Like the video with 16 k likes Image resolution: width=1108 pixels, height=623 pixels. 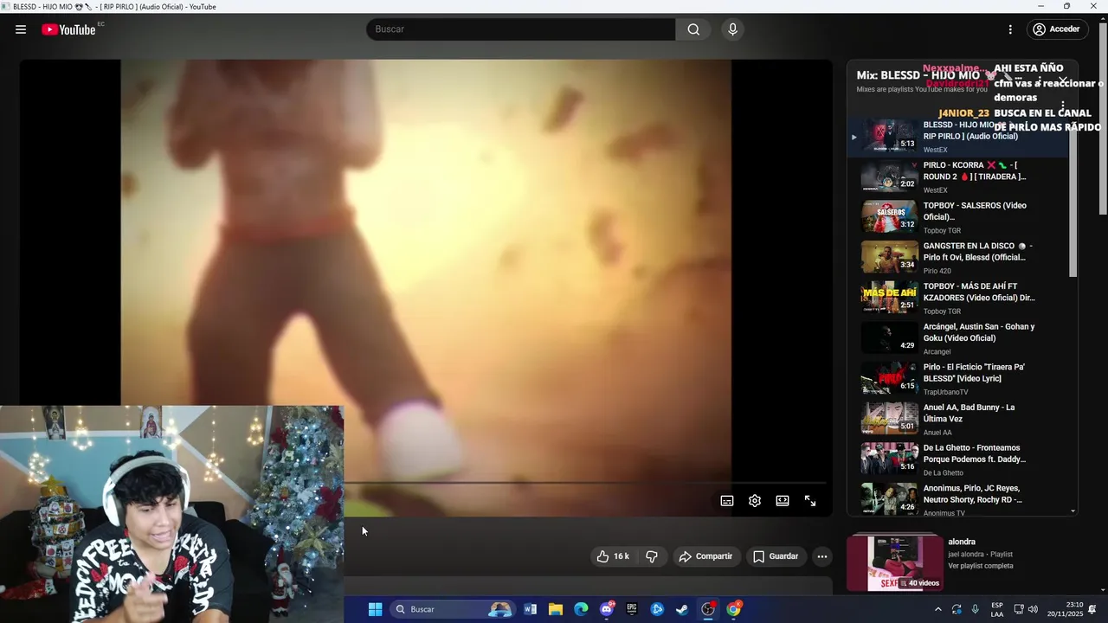click(x=613, y=556)
